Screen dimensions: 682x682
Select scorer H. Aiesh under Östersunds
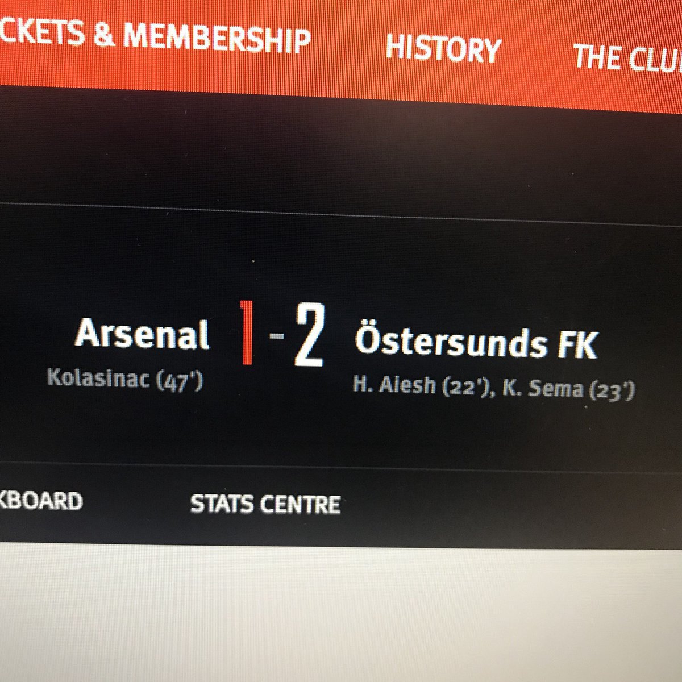(x=394, y=386)
